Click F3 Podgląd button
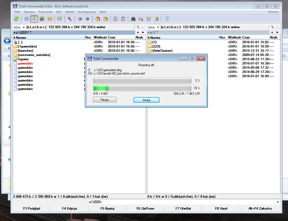Screen dimensions: 288x221 pyautogui.click(x=32, y=209)
